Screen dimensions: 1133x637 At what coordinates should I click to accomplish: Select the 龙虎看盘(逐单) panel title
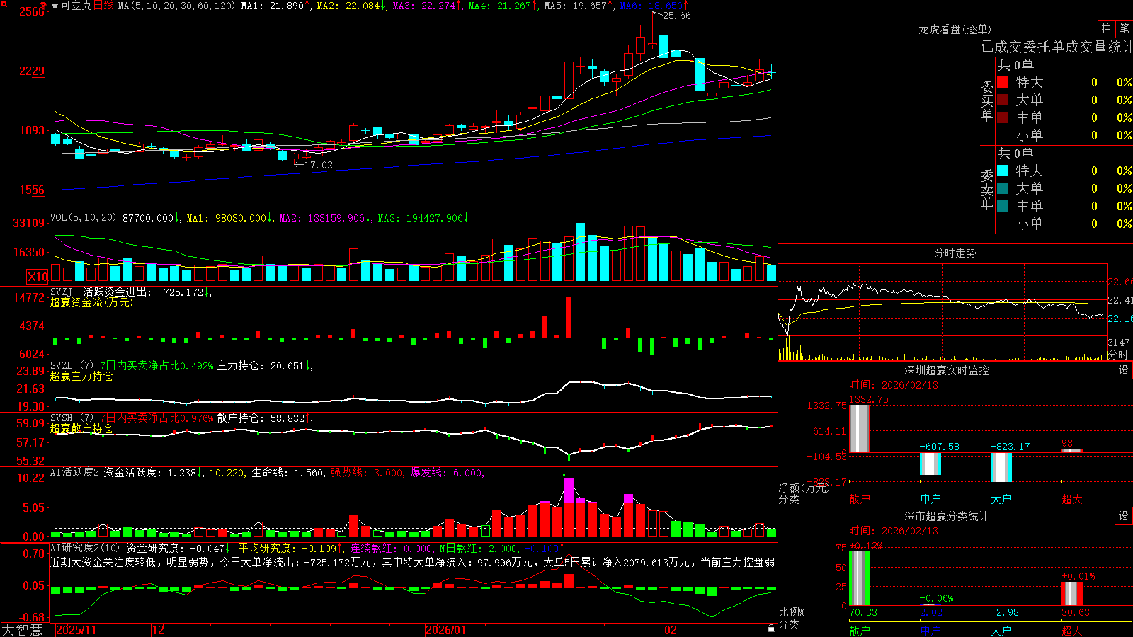(x=955, y=29)
